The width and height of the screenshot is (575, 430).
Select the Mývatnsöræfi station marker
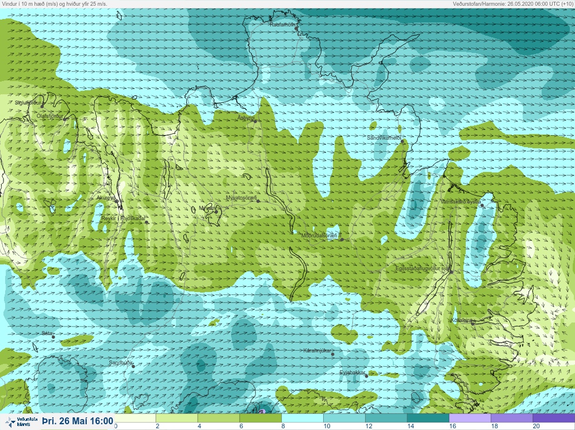click(258, 201)
